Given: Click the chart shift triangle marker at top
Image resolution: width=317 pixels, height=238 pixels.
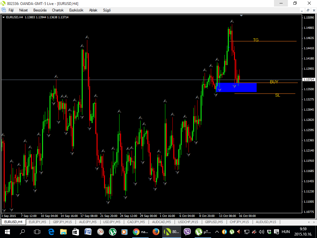Looking at the screenshot, I should [241, 15].
